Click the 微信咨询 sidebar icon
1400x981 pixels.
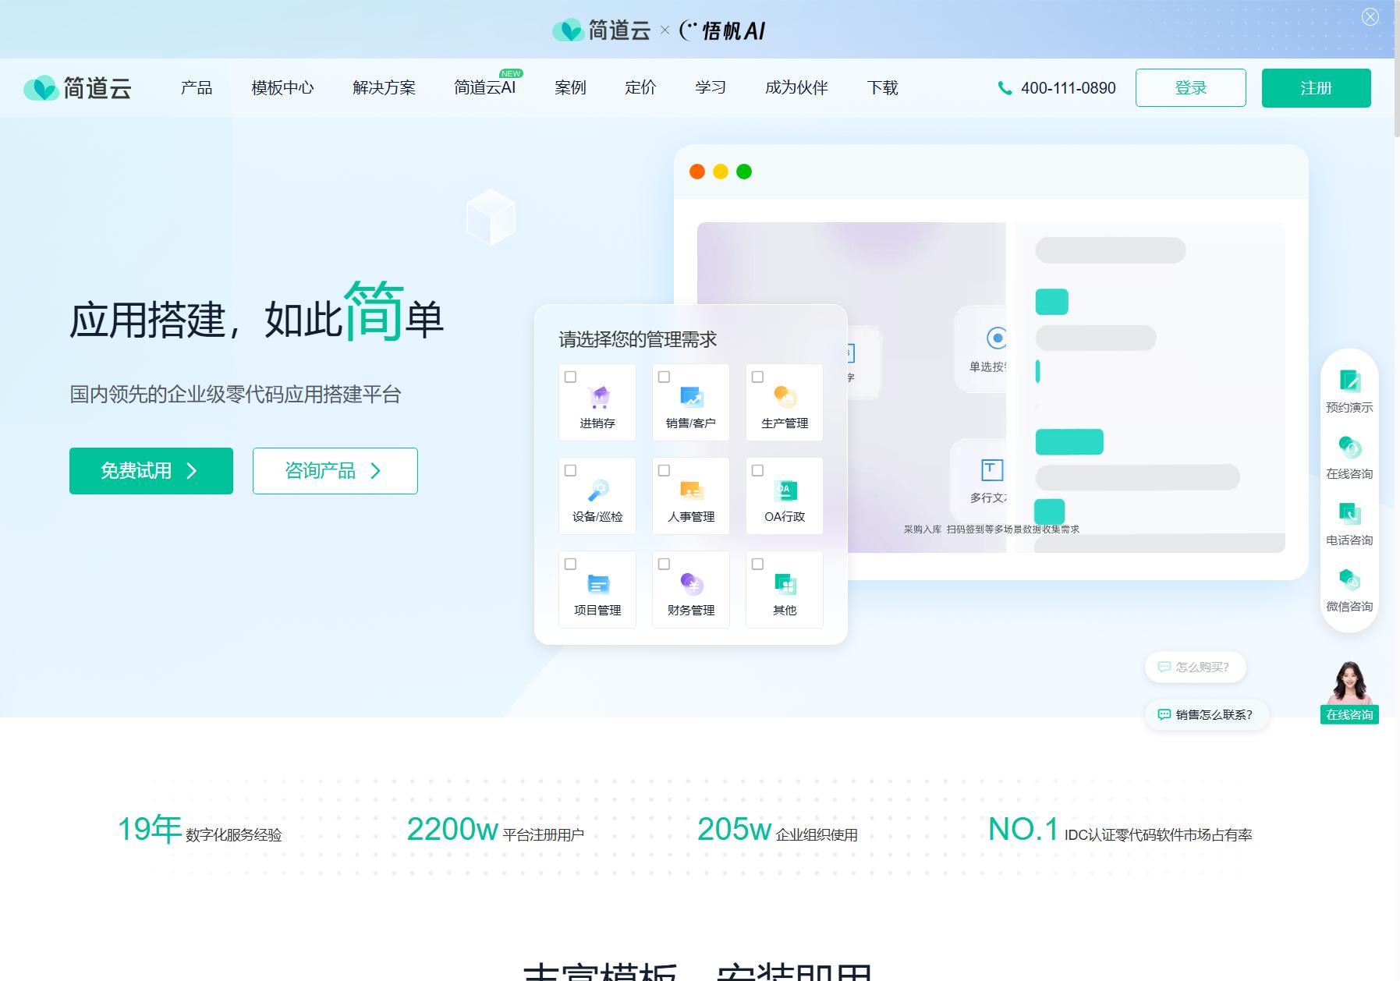pos(1349,579)
